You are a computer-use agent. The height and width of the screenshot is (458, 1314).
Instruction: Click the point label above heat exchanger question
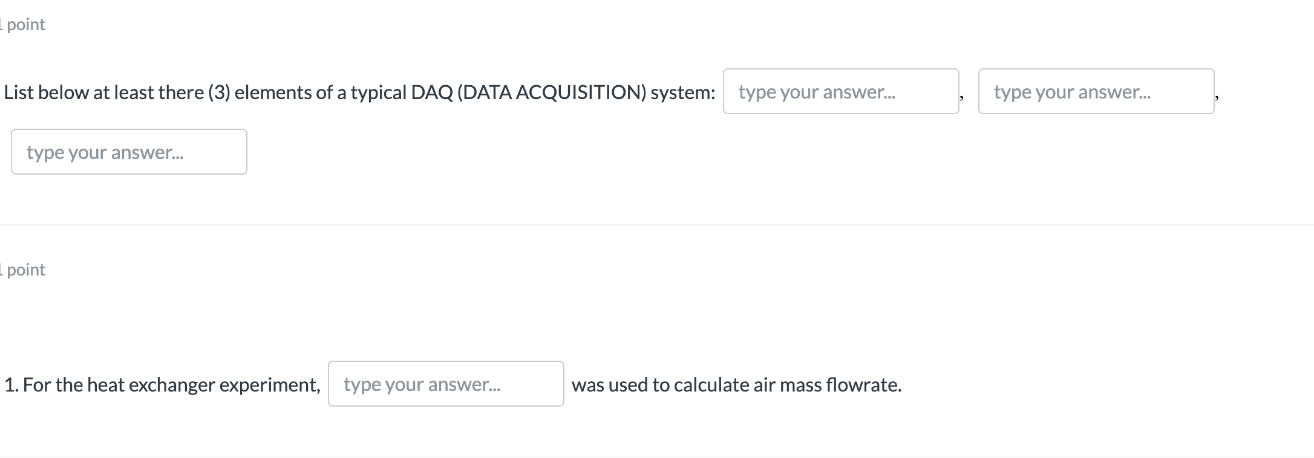tap(25, 270)
